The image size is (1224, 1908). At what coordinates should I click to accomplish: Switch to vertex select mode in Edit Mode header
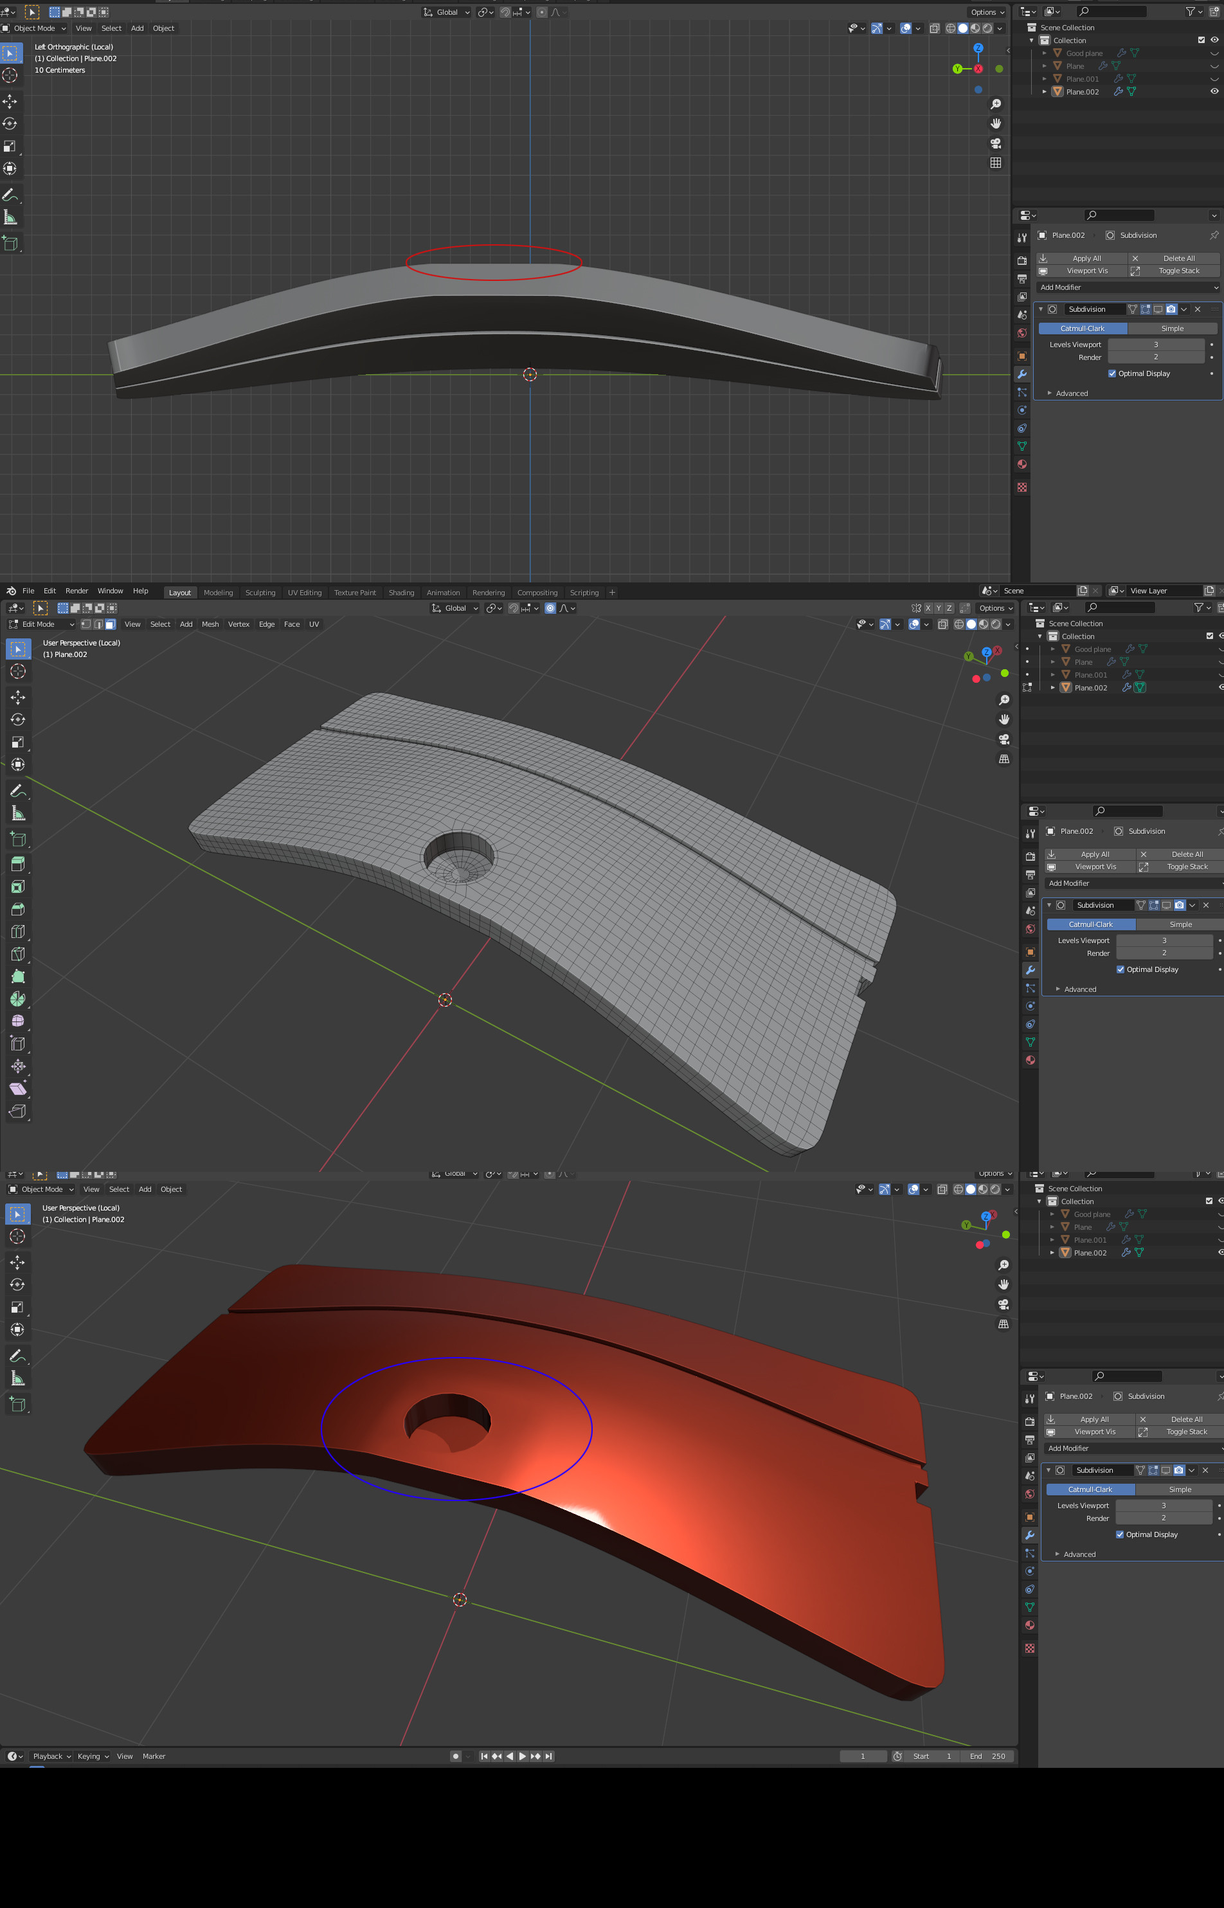pyautogui.click(x=86, y=624)
